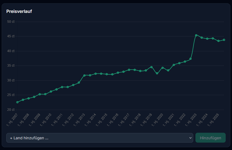Pick the data point for 1. Hj. 2010
Viewport: 232px width, 150px height.
pyautogui.click(x=51, y=92)
